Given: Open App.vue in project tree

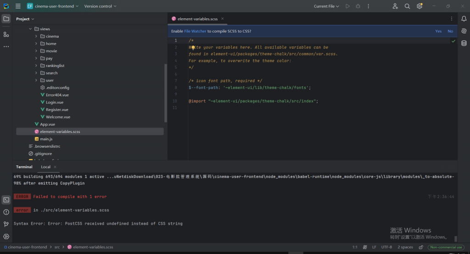Looking at the screenshot, I should (45, 124).
